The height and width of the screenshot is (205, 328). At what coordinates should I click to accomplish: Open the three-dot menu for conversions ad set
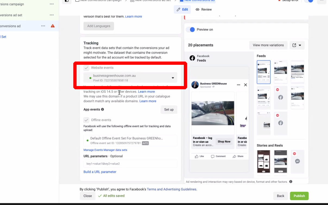coord(52,15)
